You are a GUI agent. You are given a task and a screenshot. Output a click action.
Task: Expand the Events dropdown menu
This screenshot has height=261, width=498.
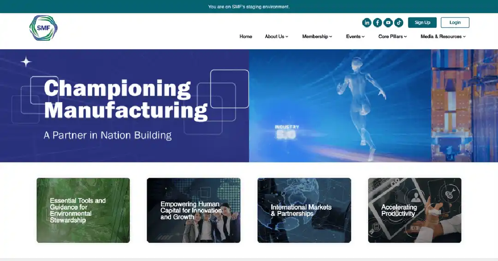click(x=355, y=36)
